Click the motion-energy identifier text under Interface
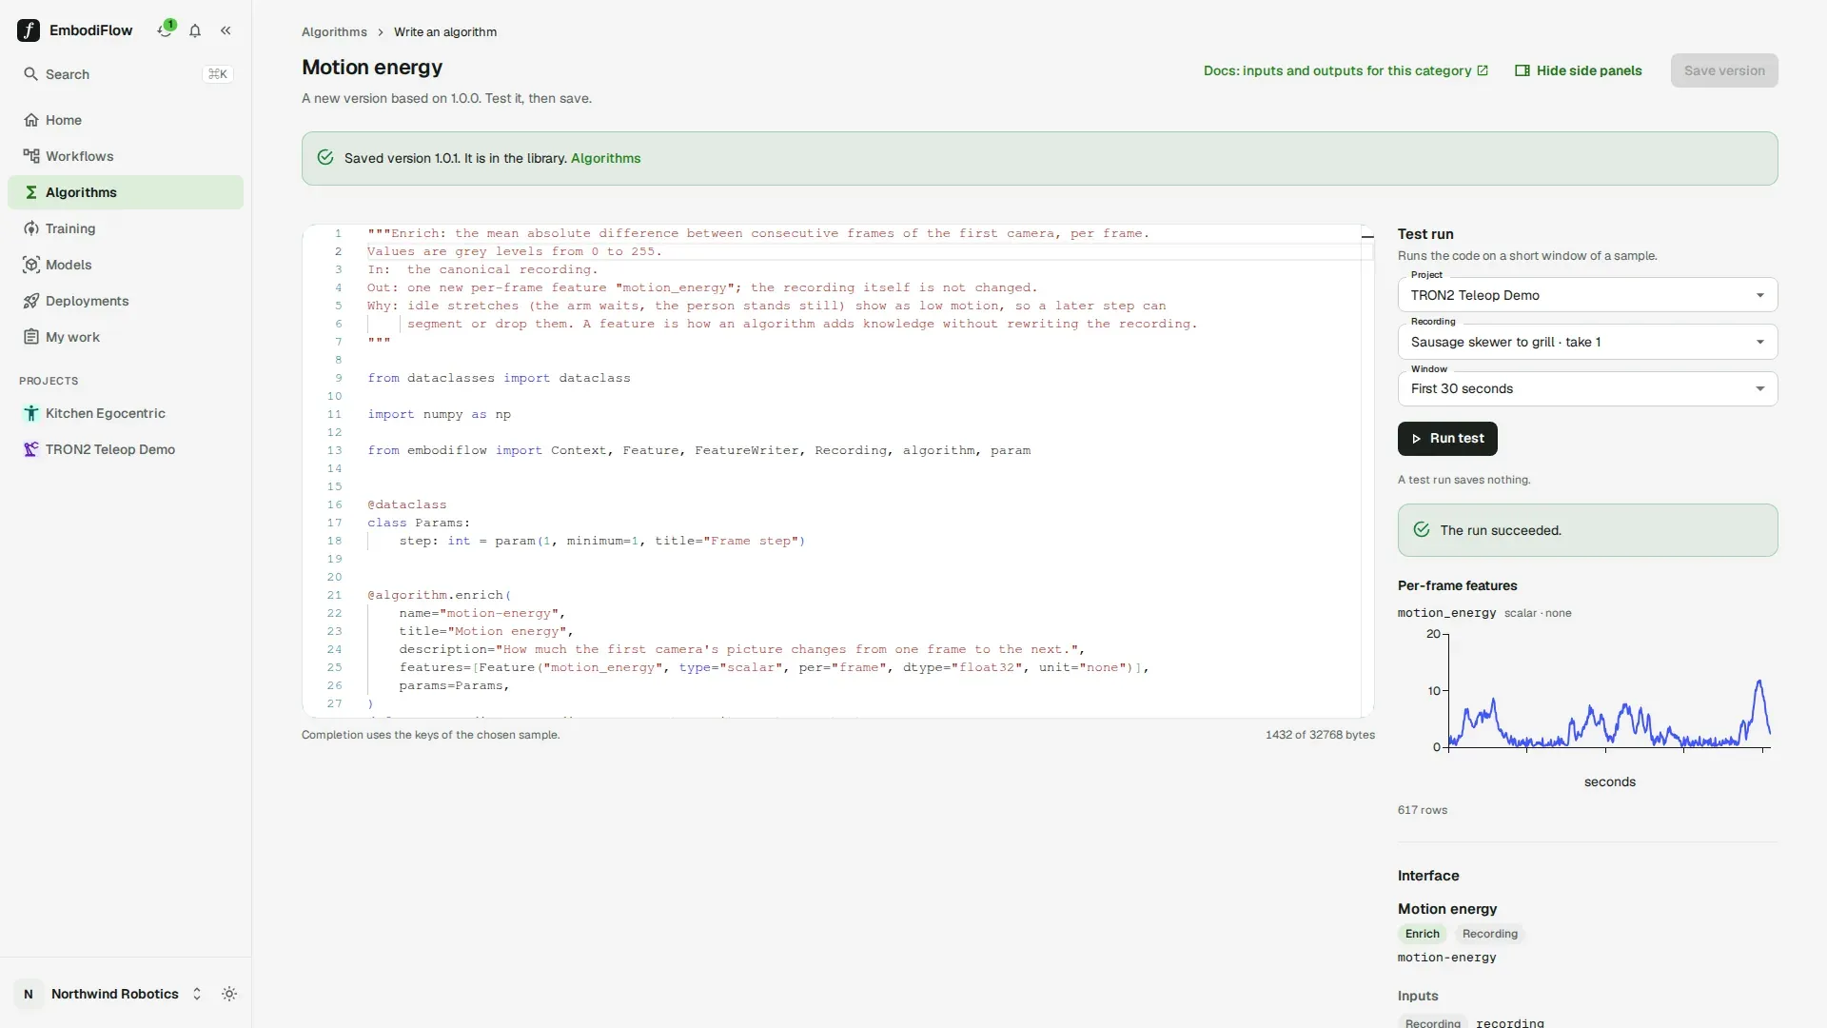This screenshot has height=1028, width=1827. pyautogui.click(x=1446, y=958)
